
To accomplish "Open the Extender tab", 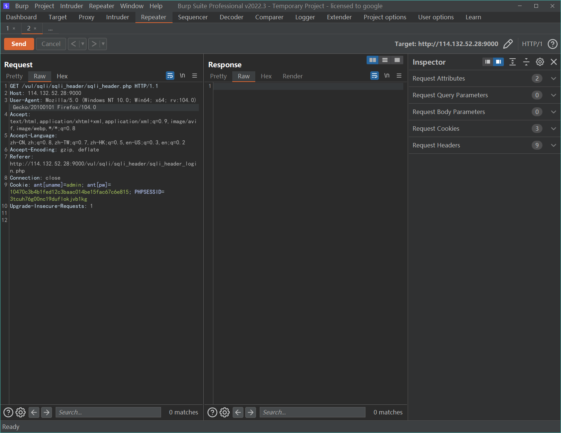I will click(339, 17).
